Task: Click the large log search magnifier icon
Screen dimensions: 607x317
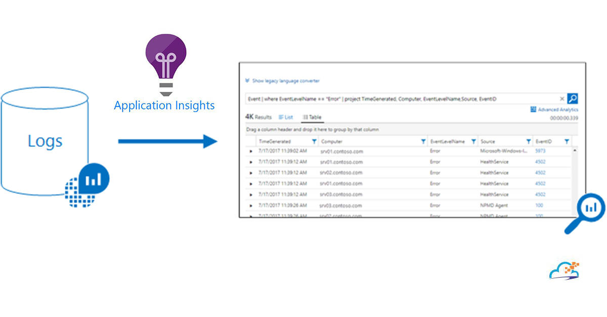Action: pyautogui.click(x=584, y=214)
